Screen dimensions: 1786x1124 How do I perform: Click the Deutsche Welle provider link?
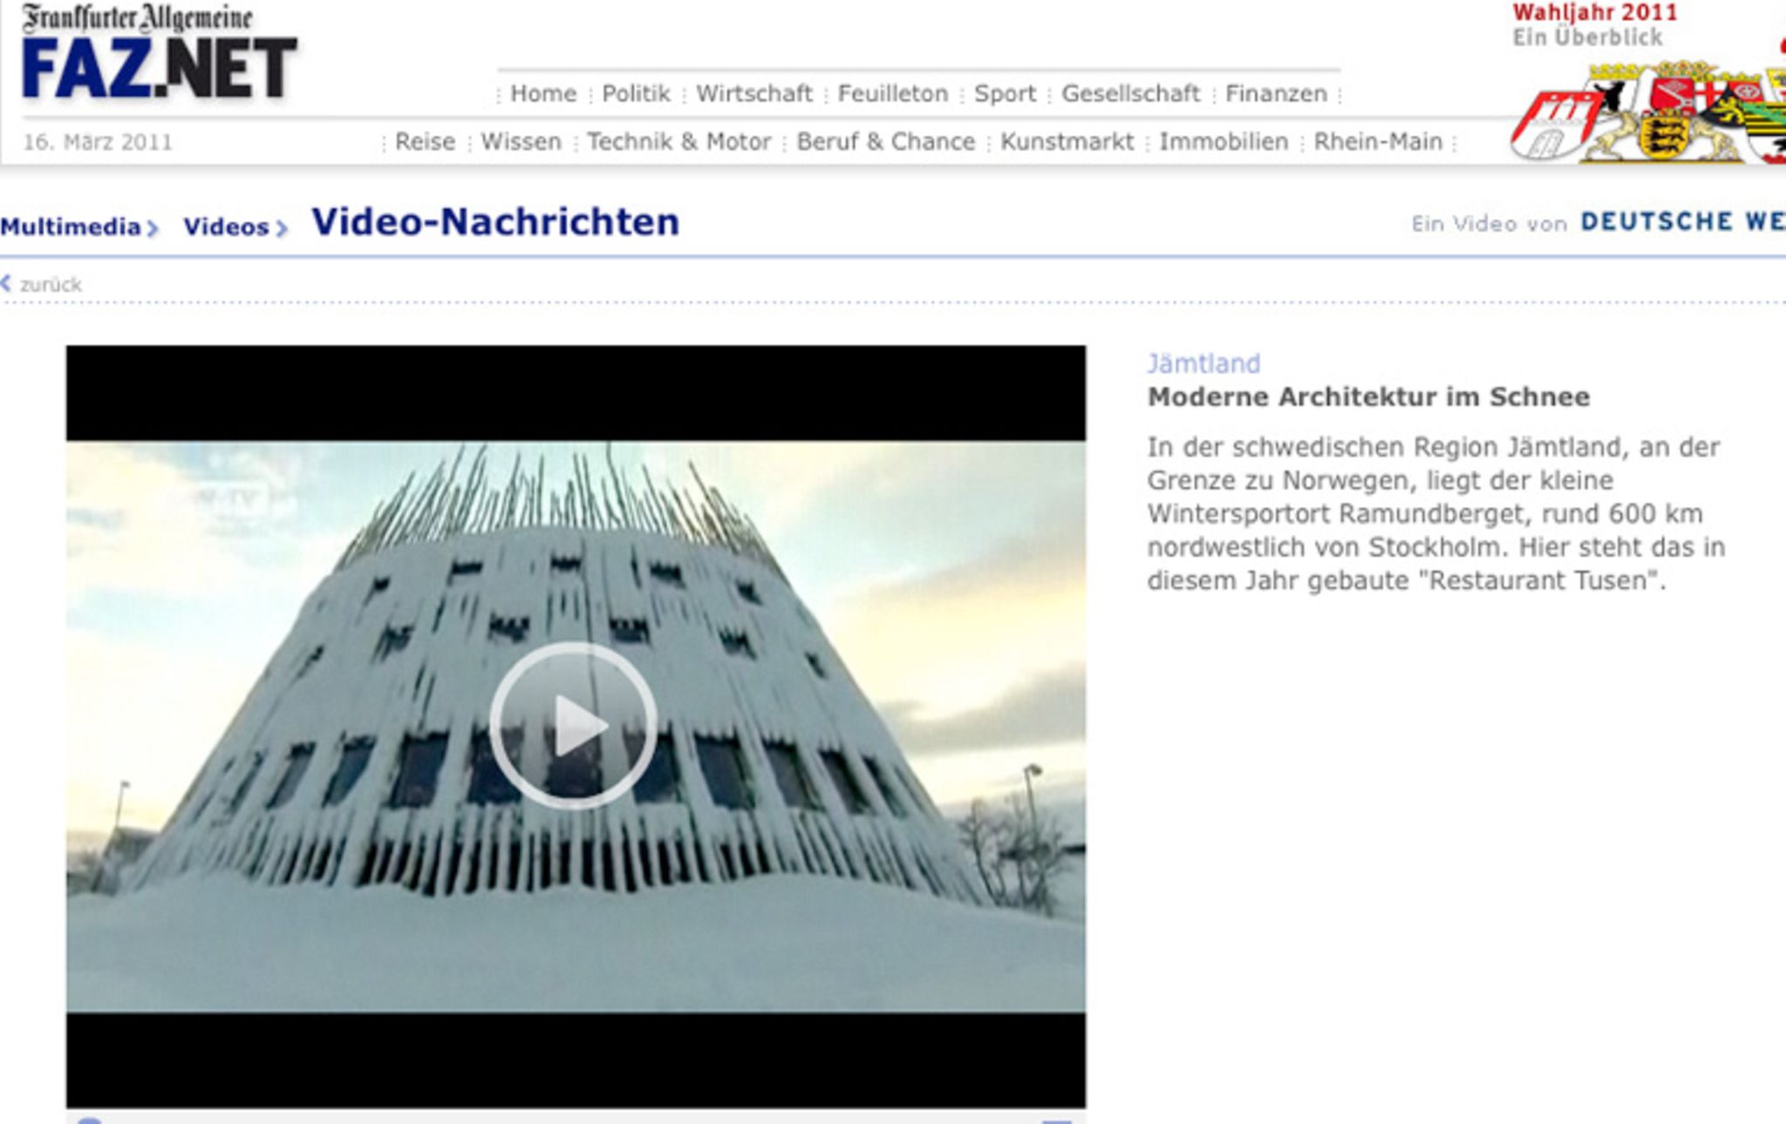point(1681,222)
